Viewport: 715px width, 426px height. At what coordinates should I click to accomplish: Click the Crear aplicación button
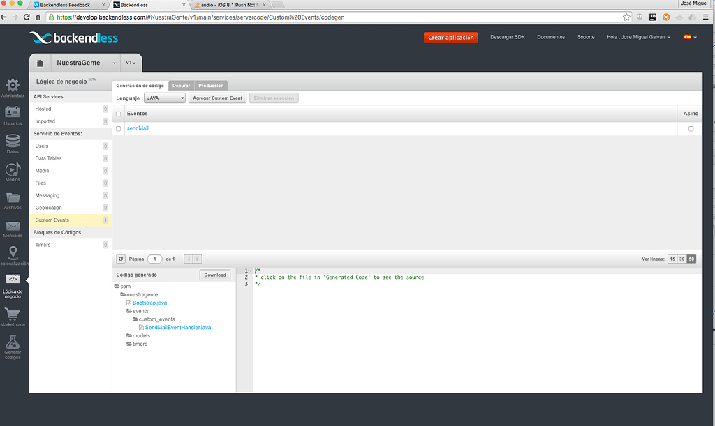450,38
